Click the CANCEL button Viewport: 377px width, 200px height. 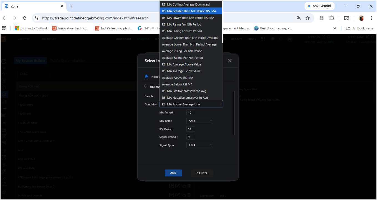202,173
